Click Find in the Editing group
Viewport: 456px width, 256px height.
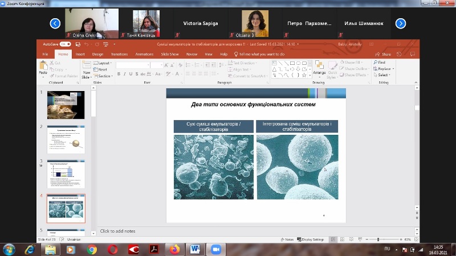point(381,62)
